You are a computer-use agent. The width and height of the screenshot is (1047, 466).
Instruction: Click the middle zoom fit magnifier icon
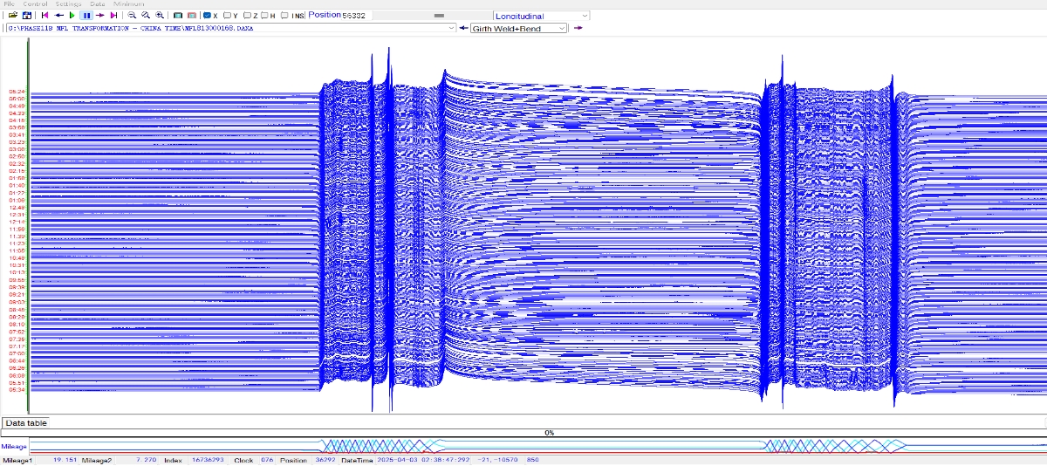(x=146, y=16)
